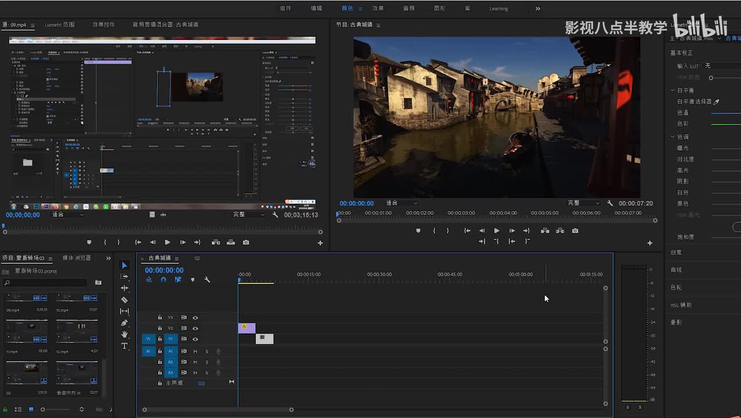Toggle lock on track V3
Screen dimensions: 741x418
click(x=160, y=318)
